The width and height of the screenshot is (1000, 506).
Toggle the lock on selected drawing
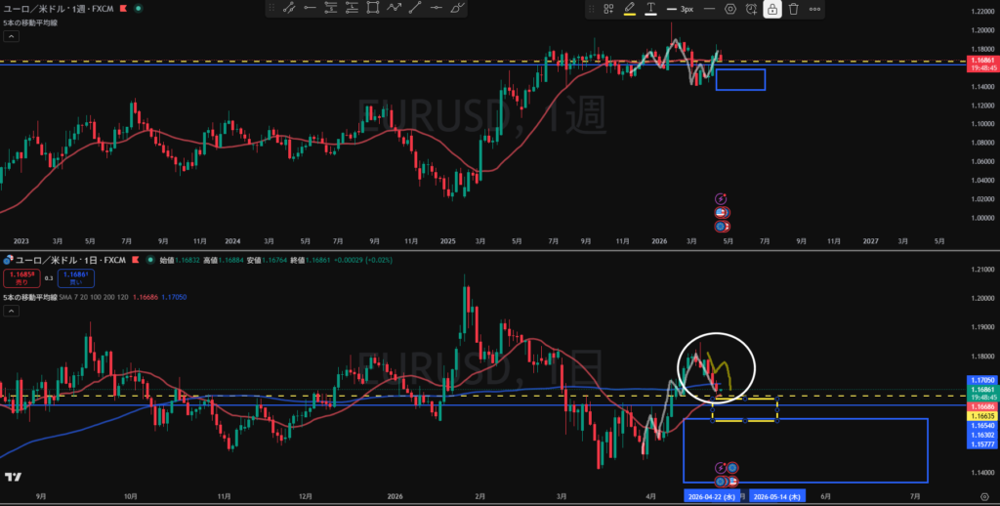pos(772,9)
